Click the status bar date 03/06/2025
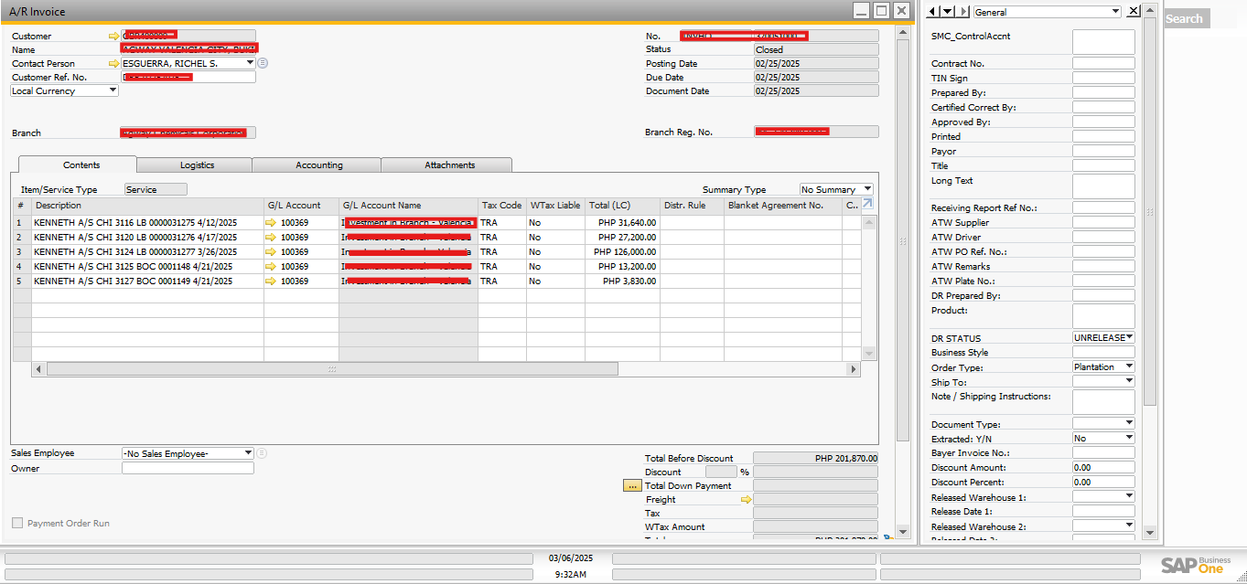 (571, 557)
